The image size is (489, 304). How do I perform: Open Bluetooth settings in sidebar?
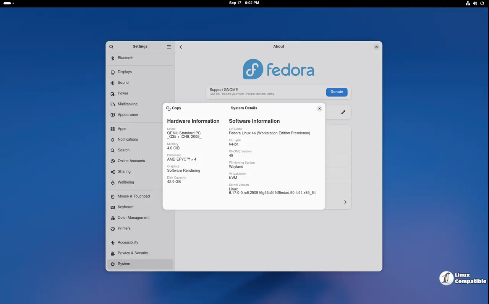coord(125,58)
